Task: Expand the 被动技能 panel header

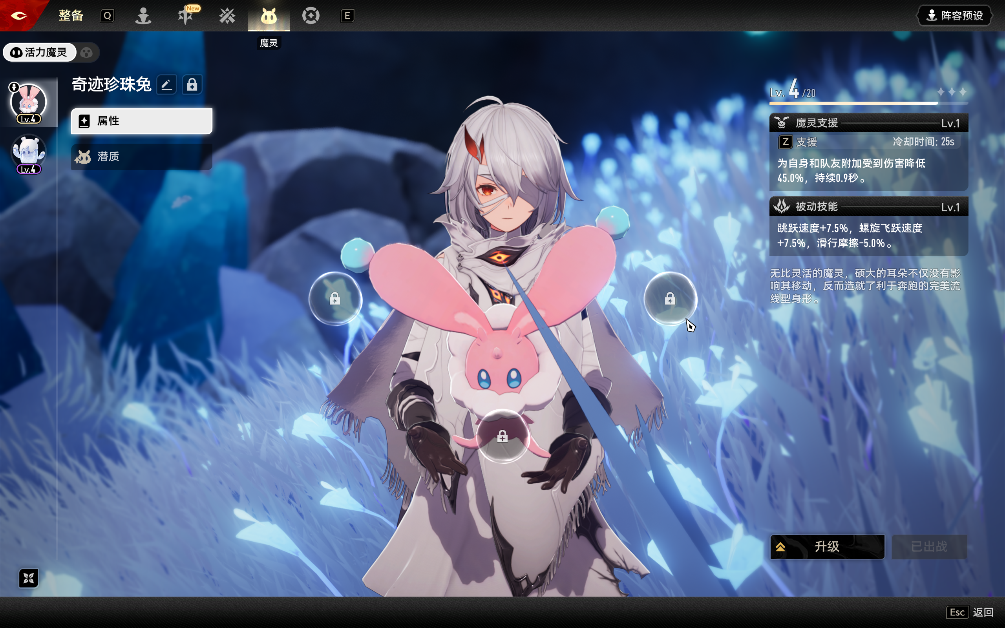Action: coord(868,206)
